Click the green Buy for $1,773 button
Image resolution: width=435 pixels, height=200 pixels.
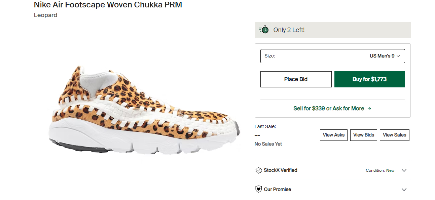[369, 79]
